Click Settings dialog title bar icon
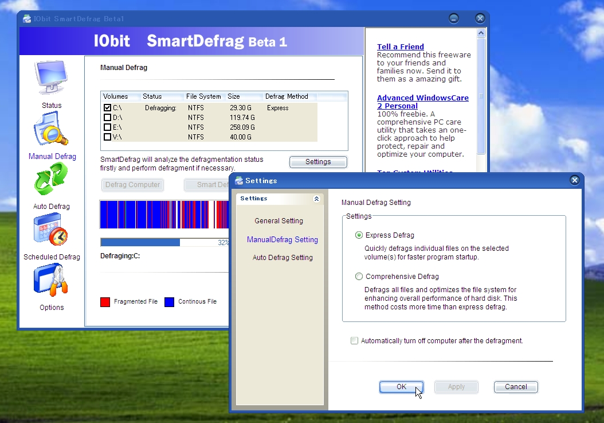Viewport: 604px width, 423px height. (239, 181)
